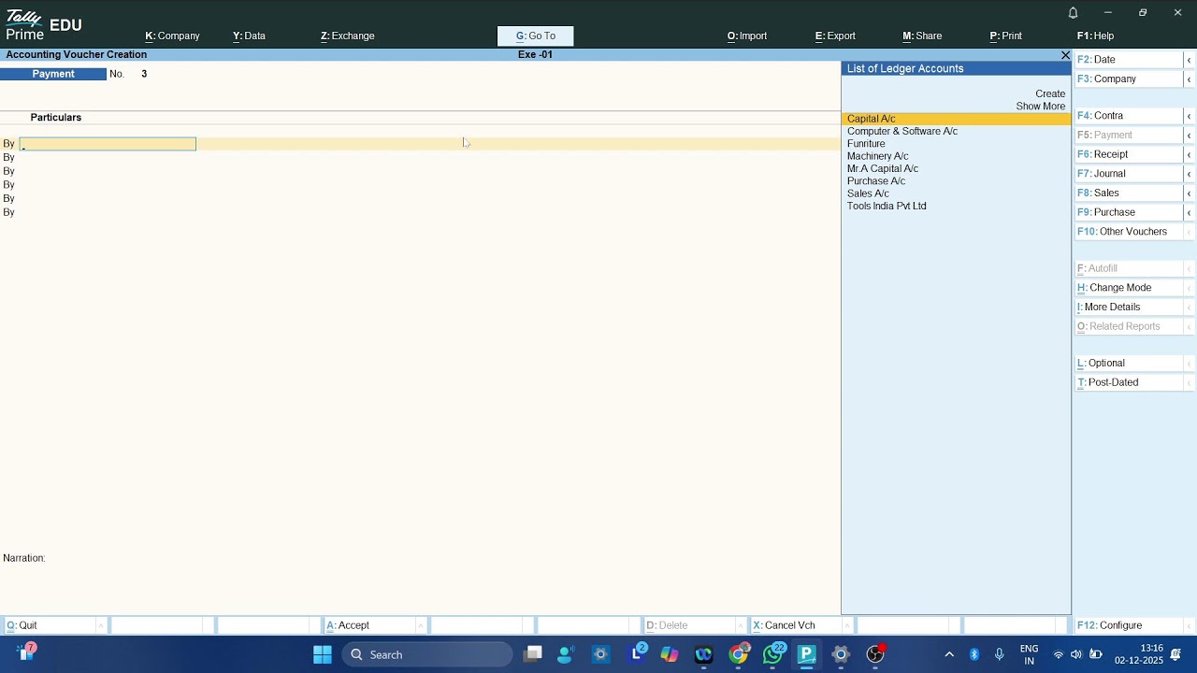The image size is (1197, 673).
Task: Click the Settings gear in the taskbar
Action: (841, 654)
